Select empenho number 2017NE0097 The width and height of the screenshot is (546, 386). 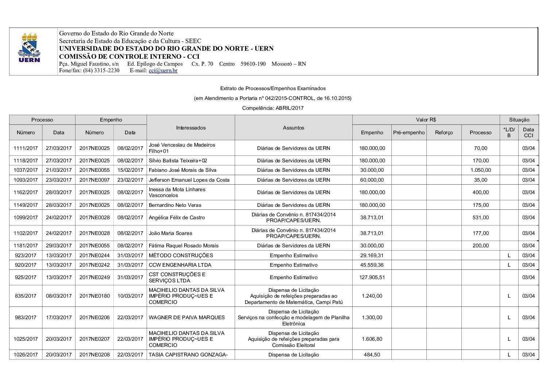coord(94,180)
